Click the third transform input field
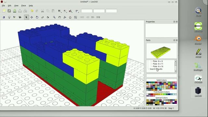Viewport: 208px width, 117px height. coord(111,11)
